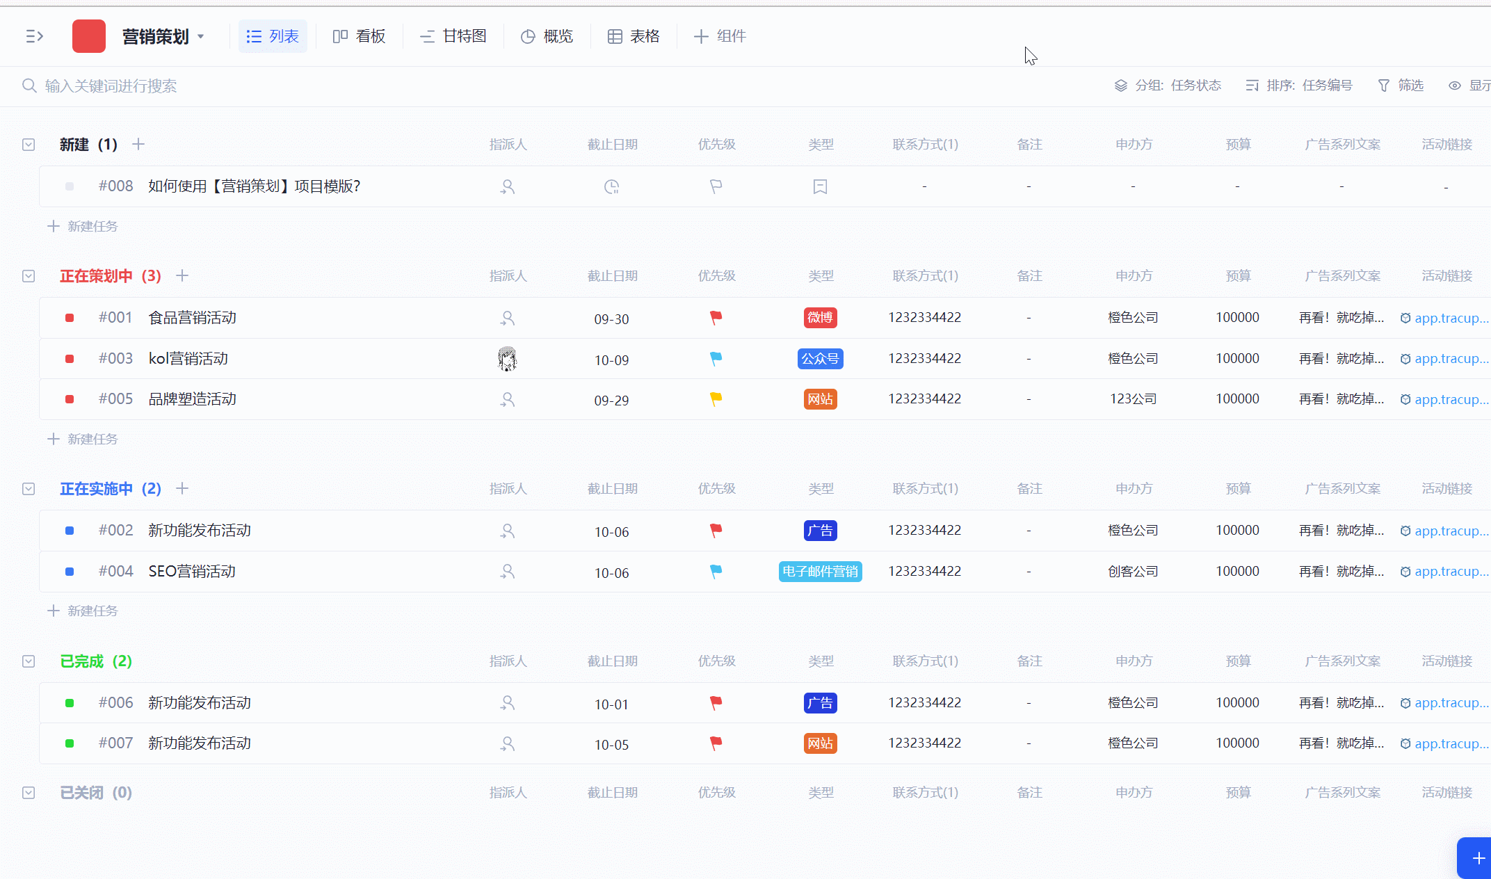Click the deadline clock icon for task #008
The height and width of the screenshot is (879, 1491).
coord(611,186)
